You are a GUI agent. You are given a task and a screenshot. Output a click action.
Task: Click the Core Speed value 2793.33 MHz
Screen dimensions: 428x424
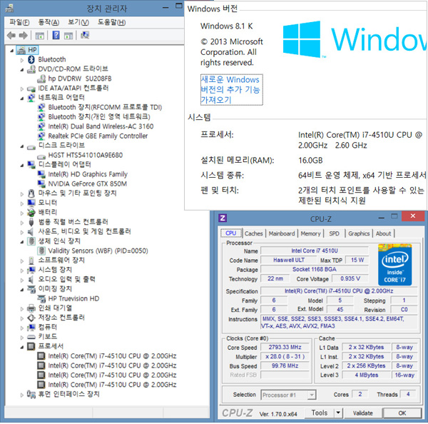point(285,347)
